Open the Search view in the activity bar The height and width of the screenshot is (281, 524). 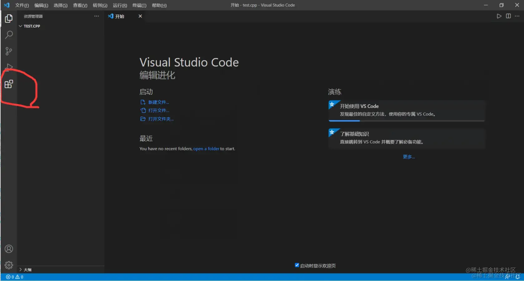tap(9, 35)
